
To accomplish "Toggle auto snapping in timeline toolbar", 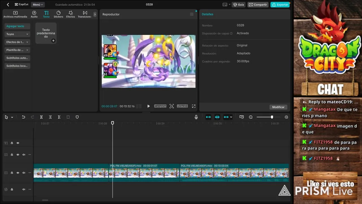I will (217, 117).
